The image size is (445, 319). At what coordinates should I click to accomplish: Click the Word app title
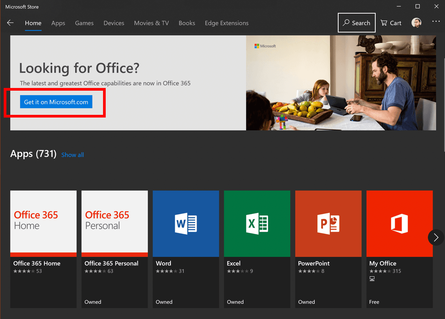163,263
